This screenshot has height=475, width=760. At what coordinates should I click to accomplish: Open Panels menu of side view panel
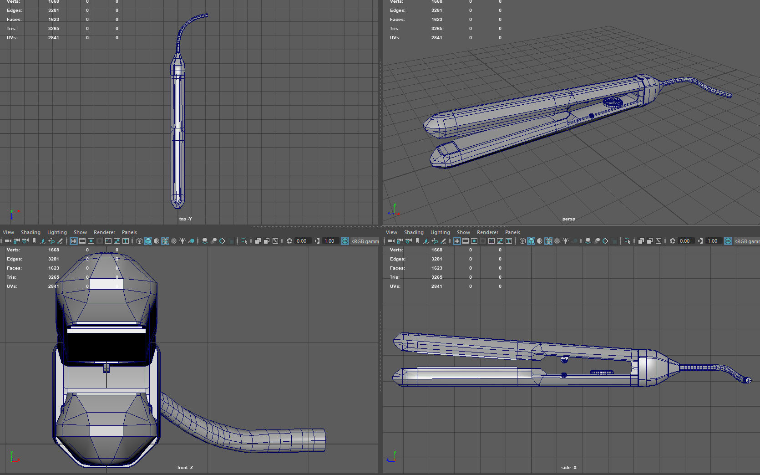pos(512,232)
